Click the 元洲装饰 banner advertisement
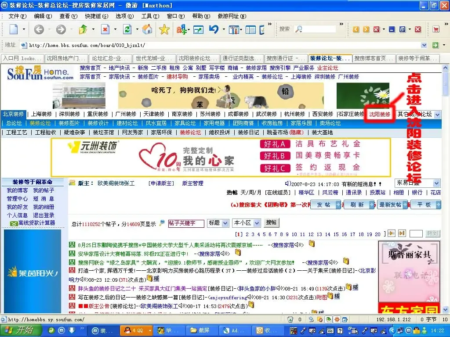The image size is (450, 337). [x=221, y=158]
